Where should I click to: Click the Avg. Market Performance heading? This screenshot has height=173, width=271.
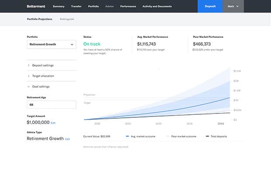(153, 37)
